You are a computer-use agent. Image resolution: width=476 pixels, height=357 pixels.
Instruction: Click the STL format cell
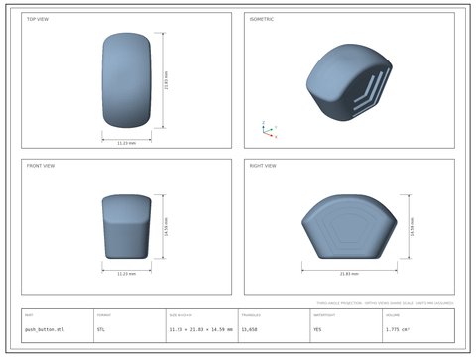pos(100,329)
